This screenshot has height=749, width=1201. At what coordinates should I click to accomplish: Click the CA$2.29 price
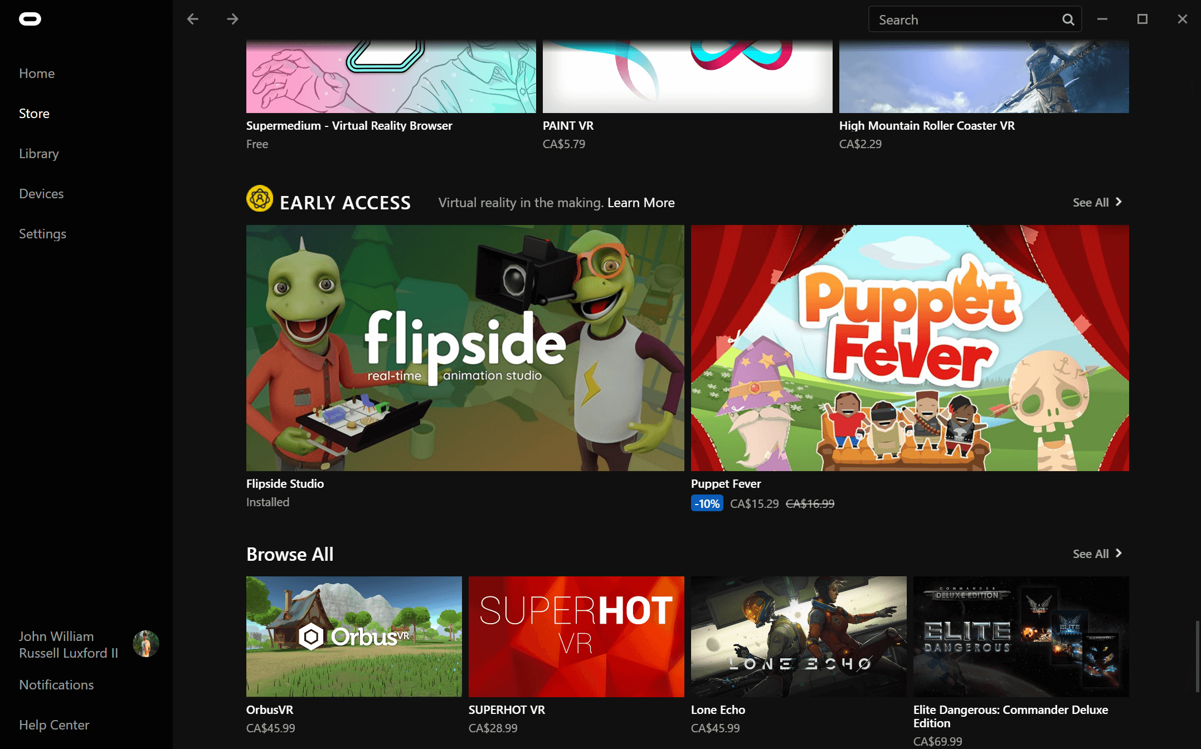(x=860, y=144)
